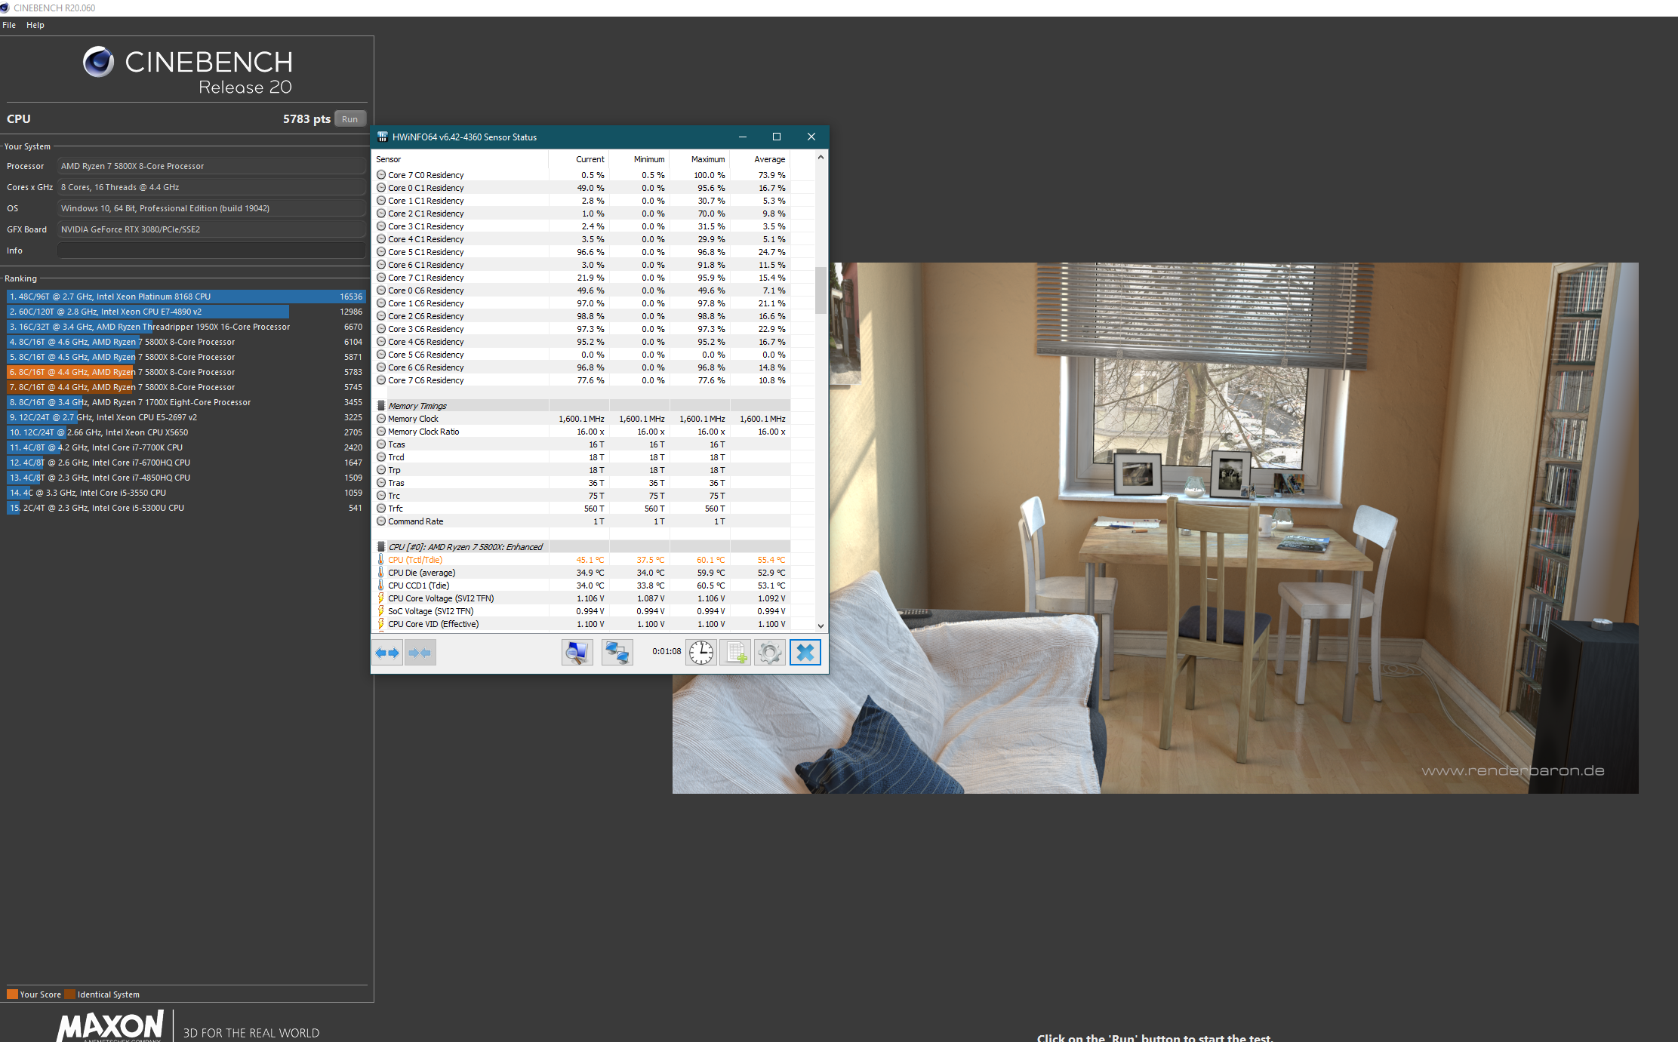Run the CPU benchmark test
The height and width of the screenshot is (1042, 1678).
point(349,119)
